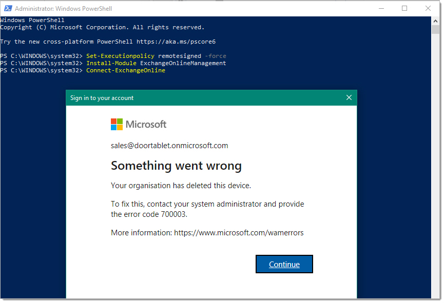Click the vertical scrollbar thumb

pos(435,29)
